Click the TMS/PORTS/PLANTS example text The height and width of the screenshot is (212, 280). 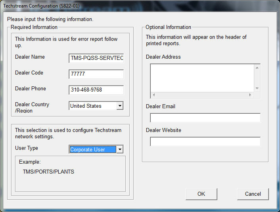click(x=48, y=172)
